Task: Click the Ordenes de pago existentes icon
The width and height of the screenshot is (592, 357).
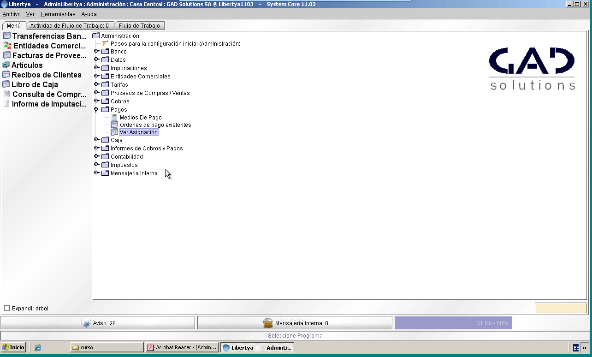Action: tap(114, 125)
